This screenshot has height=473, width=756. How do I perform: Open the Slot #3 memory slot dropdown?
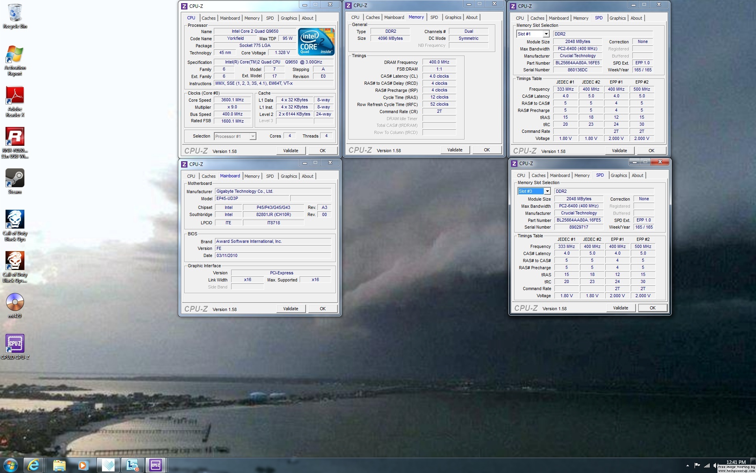[547, 191]
